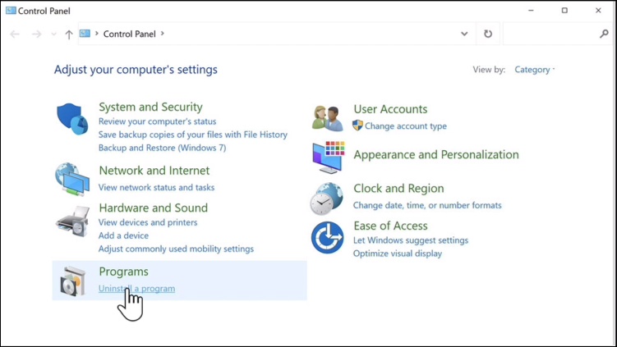Open Save backup copies with File History
Image resolution: width=617 pixels, height=347 pixels.
click(x=193, y=135)
